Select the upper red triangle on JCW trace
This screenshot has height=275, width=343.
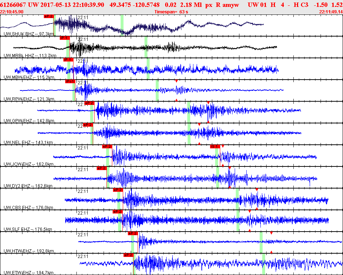[x=223, y=146]
